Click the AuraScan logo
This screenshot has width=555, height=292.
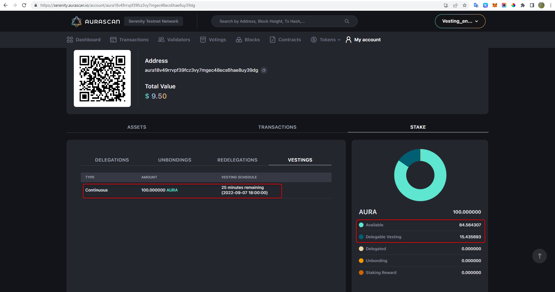(x=95, y=21)
